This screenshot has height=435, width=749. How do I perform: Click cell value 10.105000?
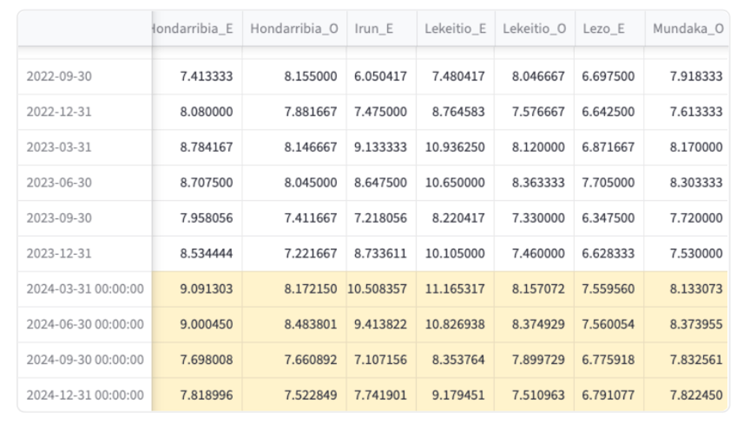[x=456, y=253]
